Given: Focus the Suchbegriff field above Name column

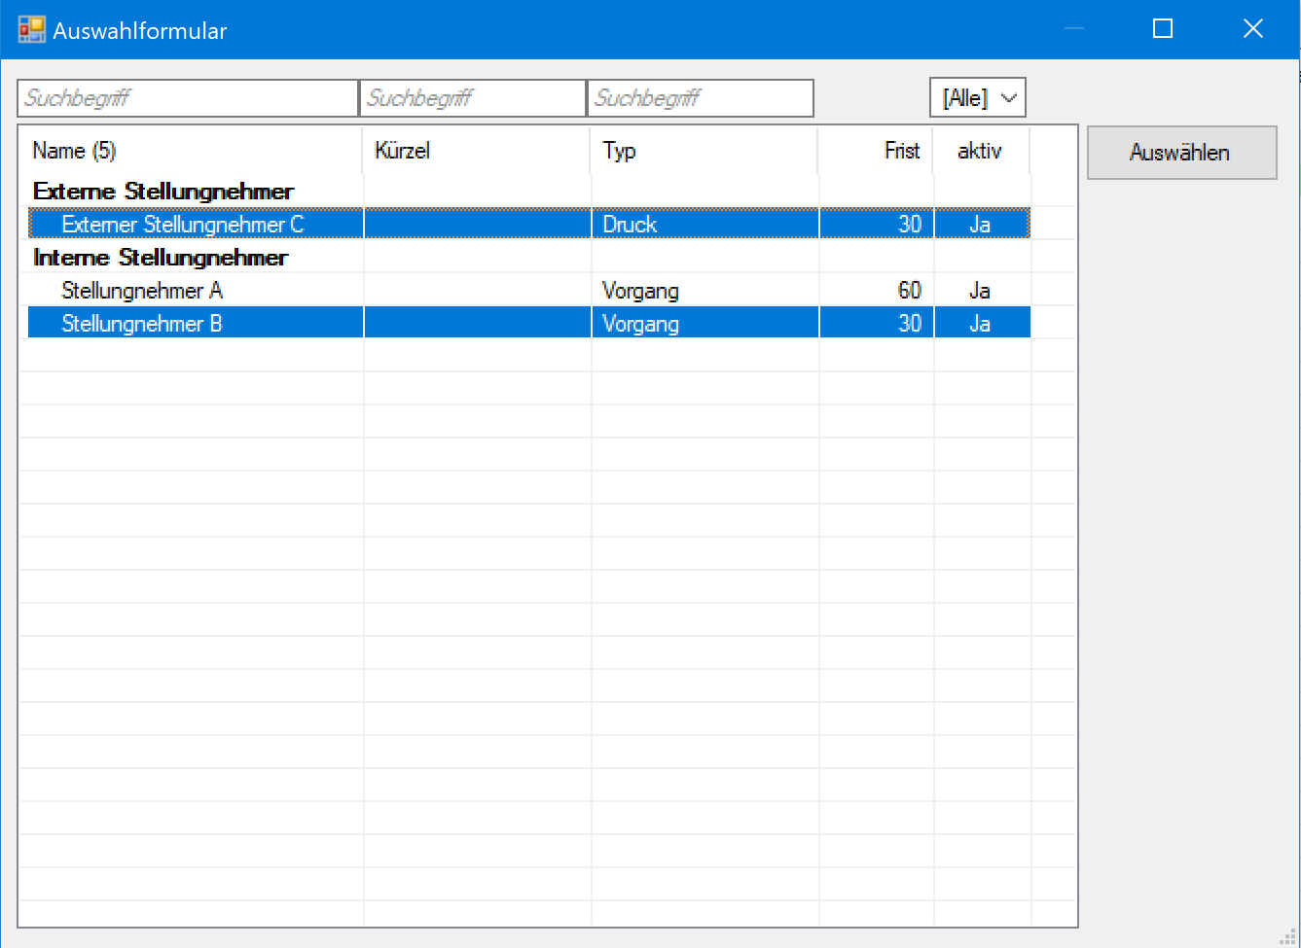Looking at the screenshot, I should (188, 98).
